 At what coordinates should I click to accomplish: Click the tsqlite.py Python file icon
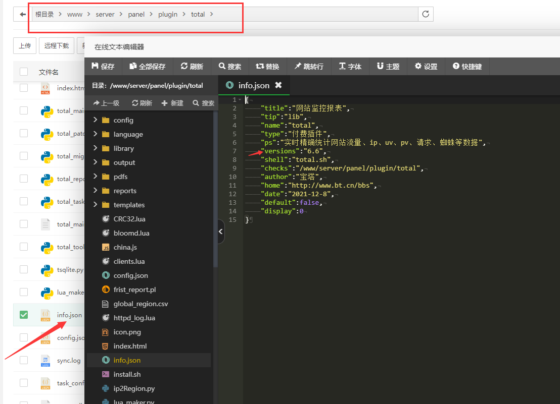pyautogui.click(x=47, y=270)
